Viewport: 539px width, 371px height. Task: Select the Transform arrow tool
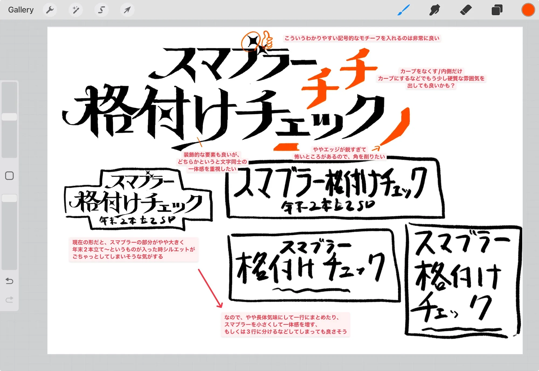click(x=127, y=10)
